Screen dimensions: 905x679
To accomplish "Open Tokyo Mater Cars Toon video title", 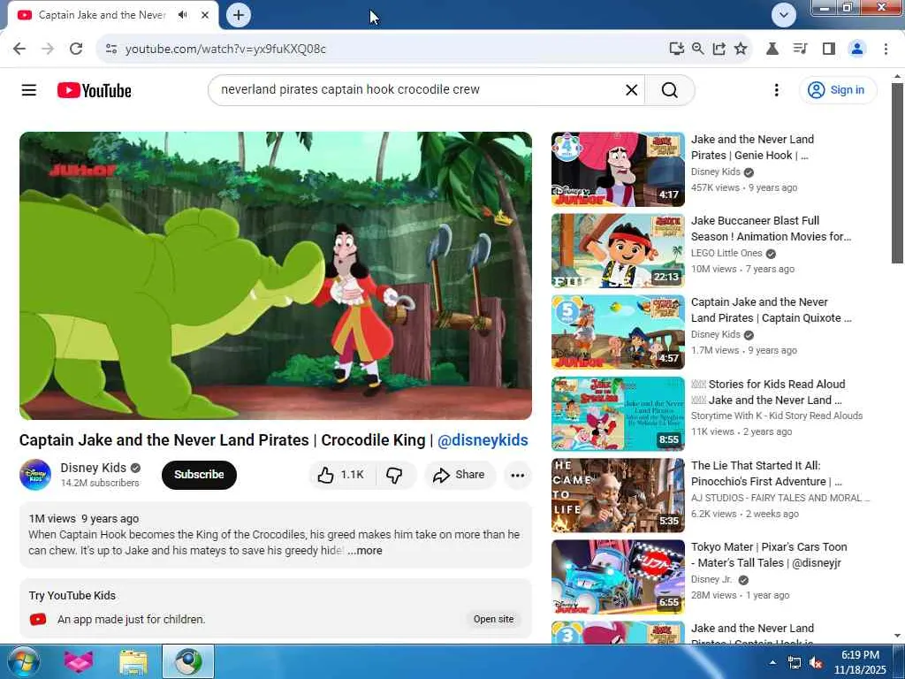I will [769, 555].
